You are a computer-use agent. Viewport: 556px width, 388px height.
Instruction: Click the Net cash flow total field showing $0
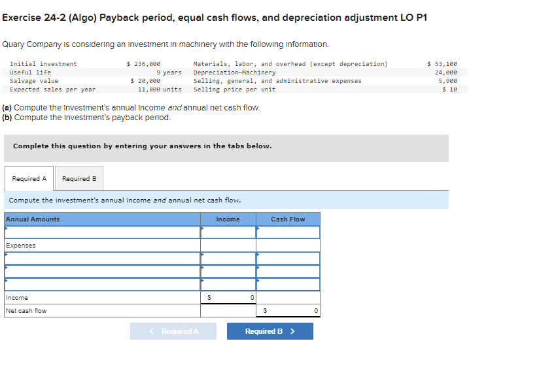point(288,310)
